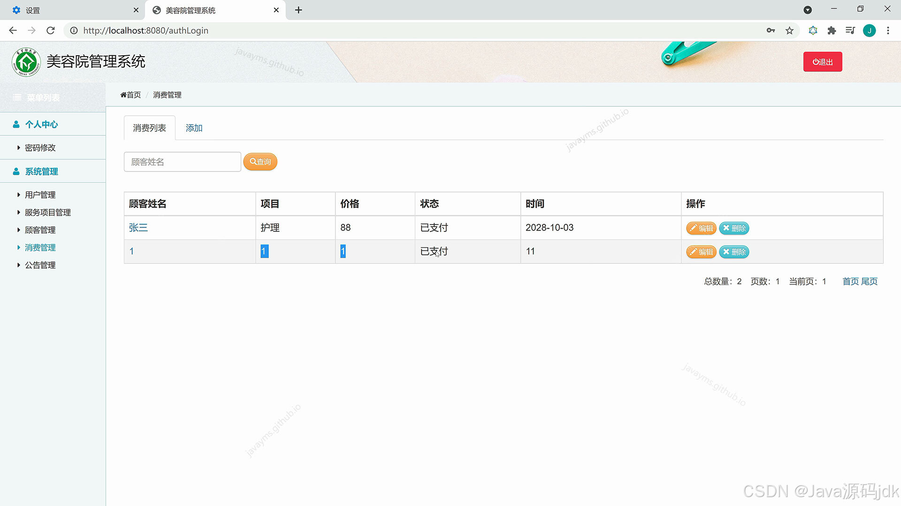Click customer name link 张三
This screenshot has width=901, height=506.
pos(138,228)
